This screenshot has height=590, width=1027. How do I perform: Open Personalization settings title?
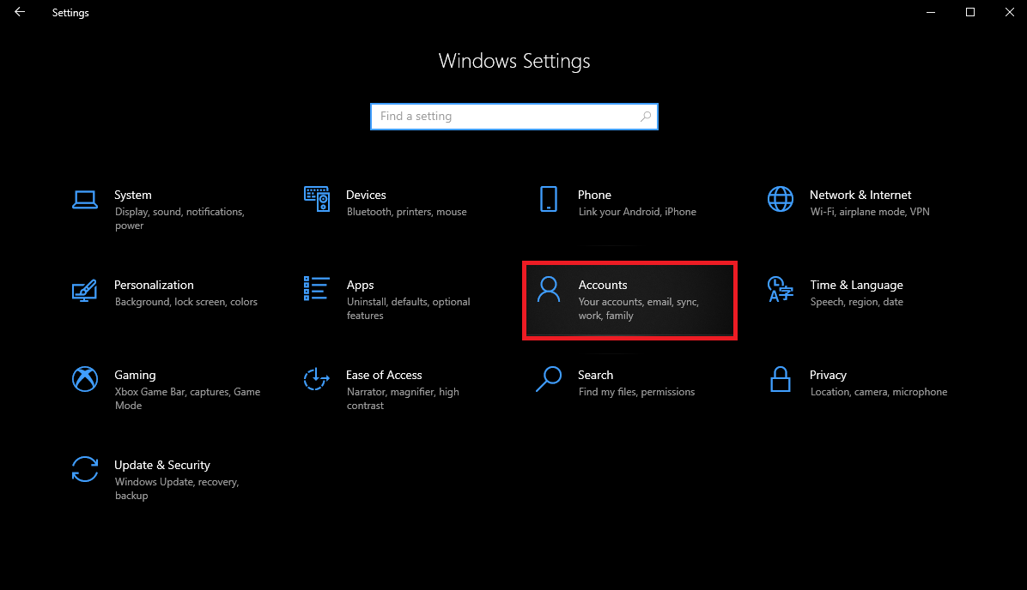(x=154, y=286)
